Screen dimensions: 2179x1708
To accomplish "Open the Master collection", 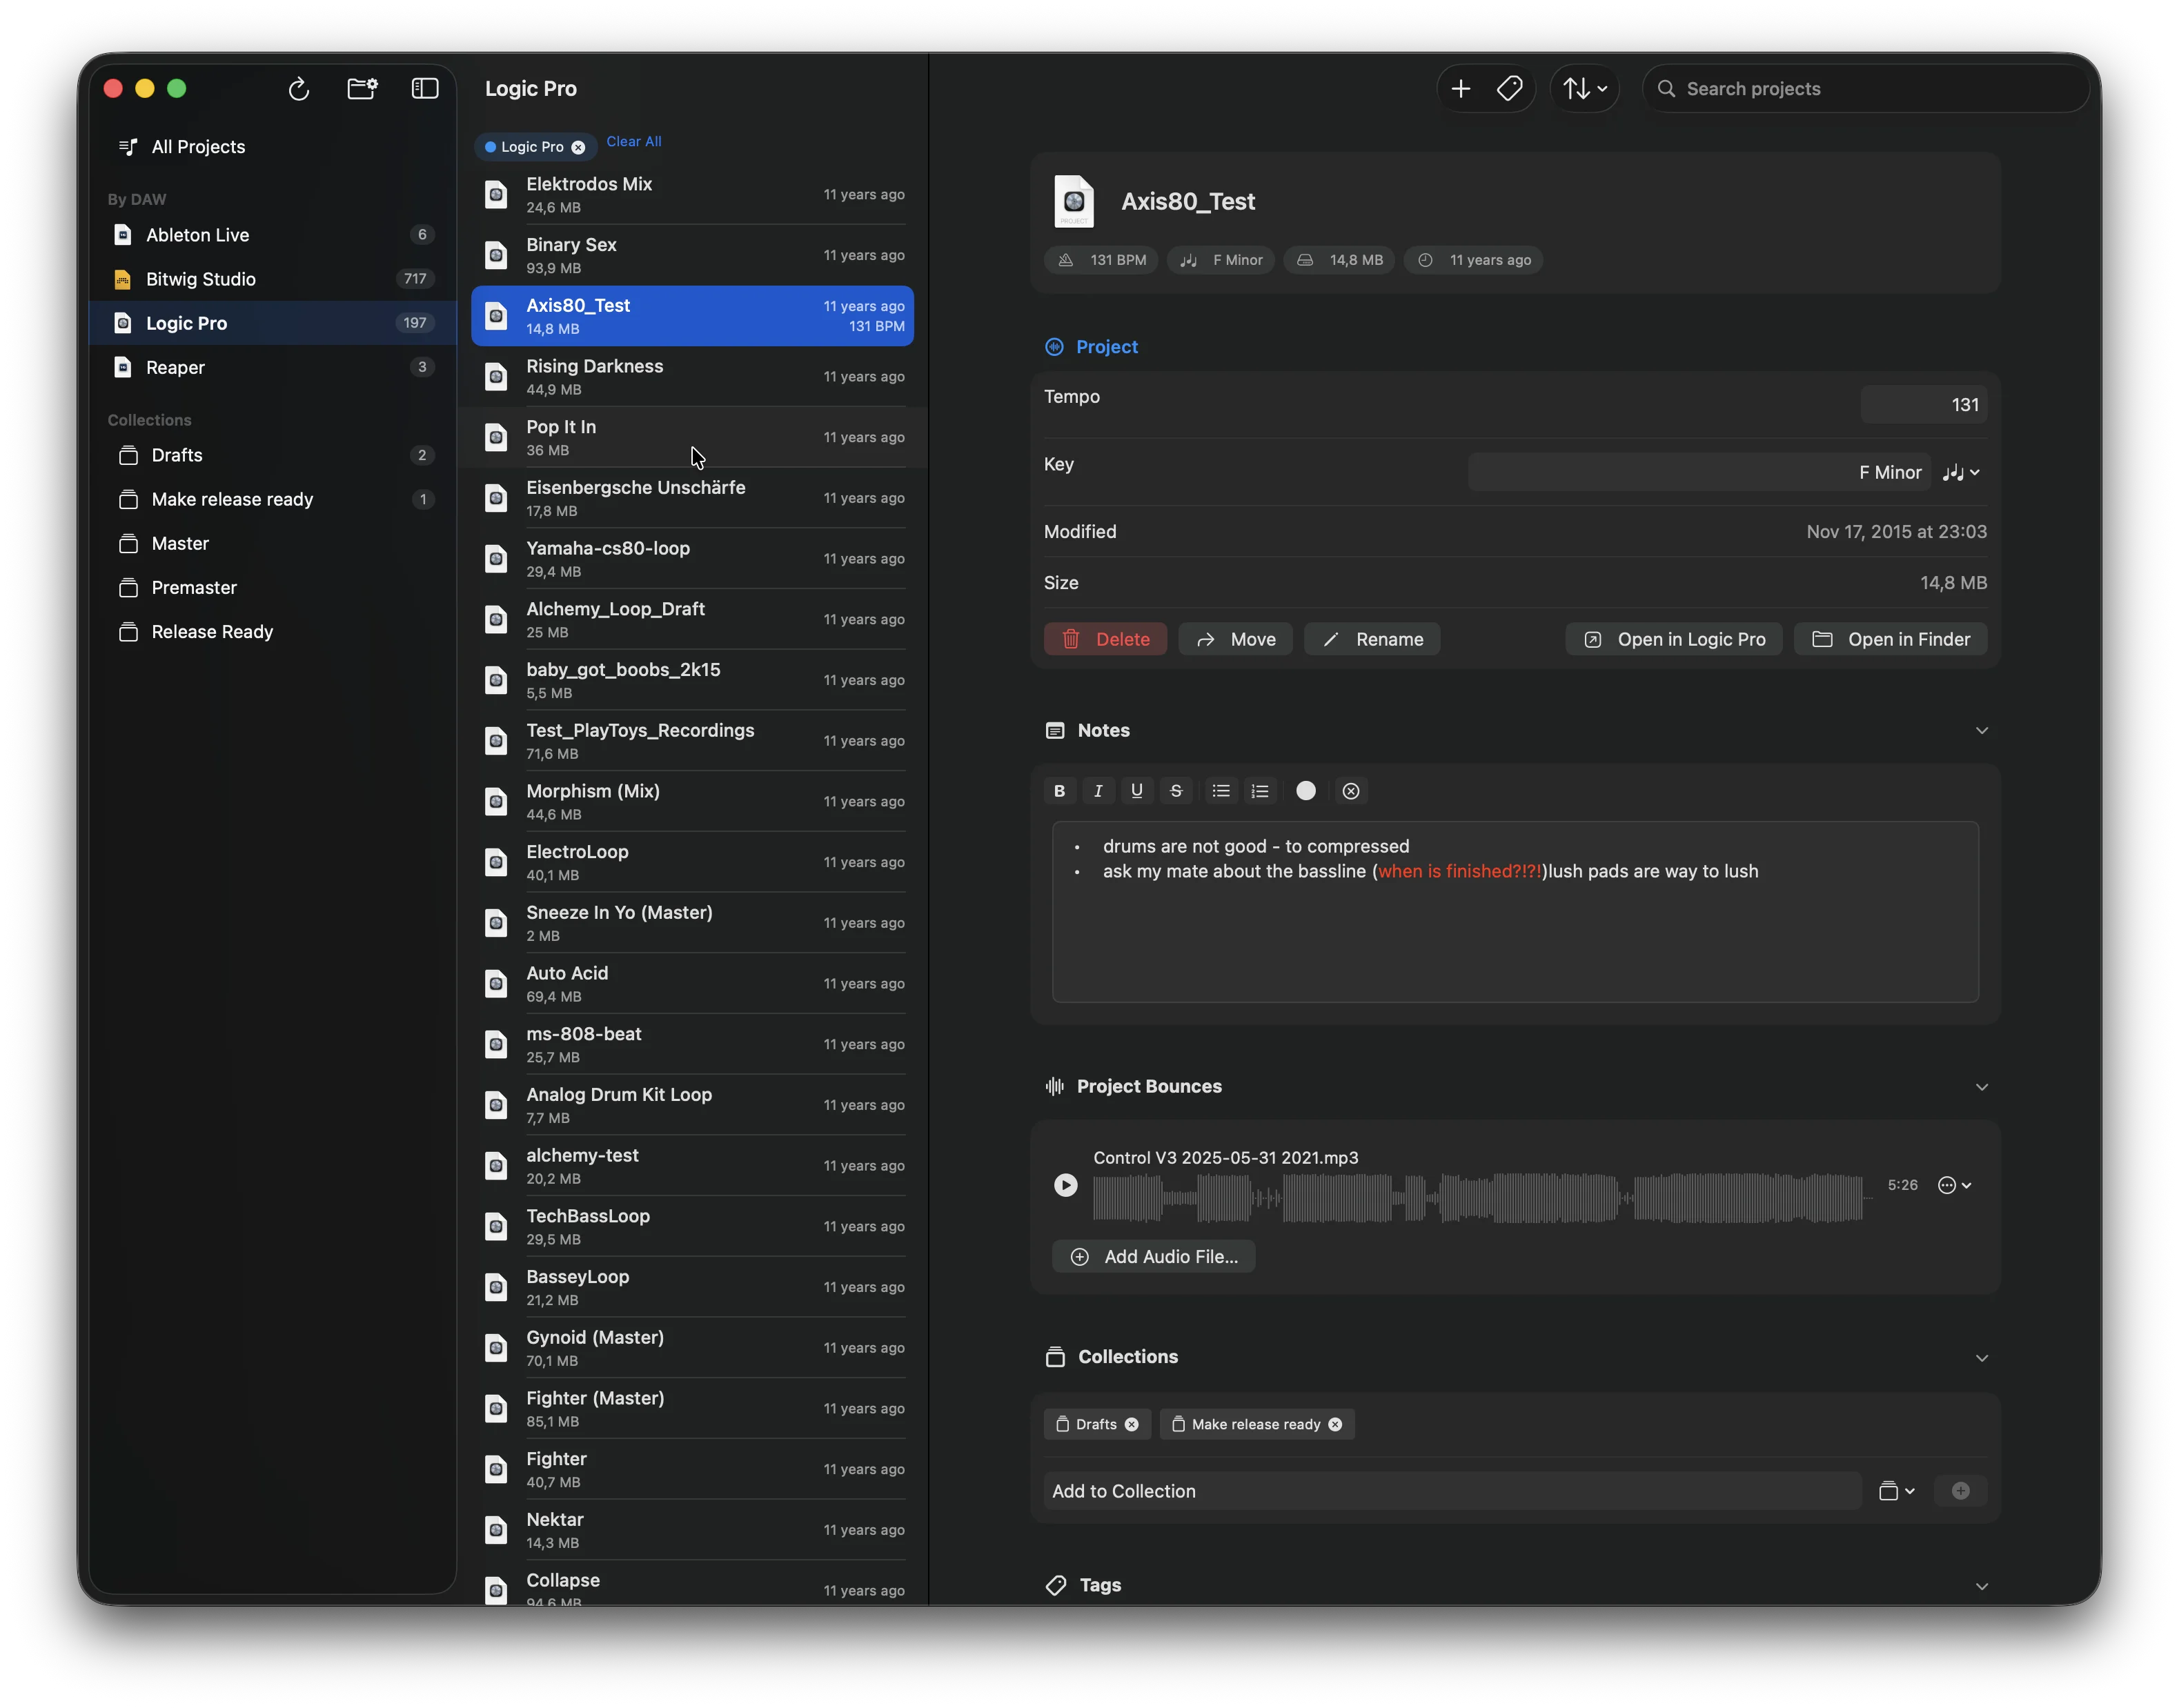I will (x=272, y=543).
